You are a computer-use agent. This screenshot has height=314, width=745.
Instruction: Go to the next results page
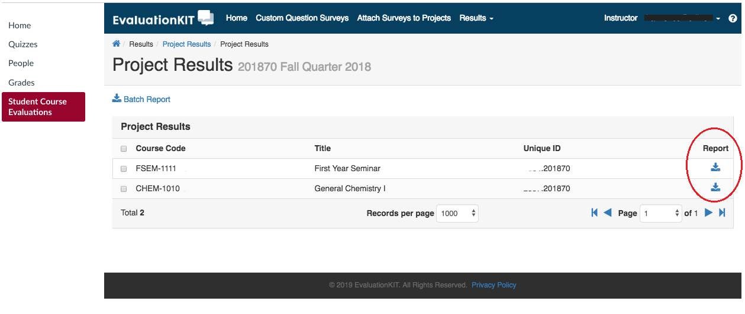tap(708, 213)
